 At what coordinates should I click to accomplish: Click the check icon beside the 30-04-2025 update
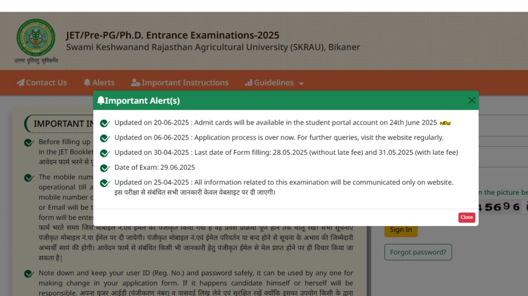(105, 153)
